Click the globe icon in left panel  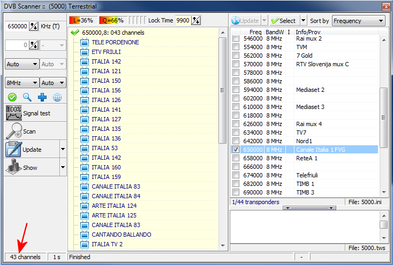(57, 97)
